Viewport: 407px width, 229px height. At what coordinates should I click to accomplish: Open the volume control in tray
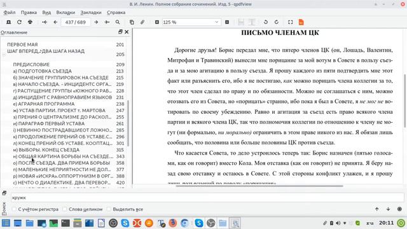coord(338,223)
